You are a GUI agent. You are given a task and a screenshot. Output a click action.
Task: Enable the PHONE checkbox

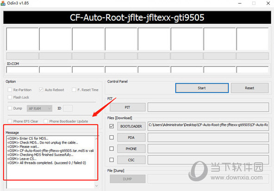(x=112, y=149)
